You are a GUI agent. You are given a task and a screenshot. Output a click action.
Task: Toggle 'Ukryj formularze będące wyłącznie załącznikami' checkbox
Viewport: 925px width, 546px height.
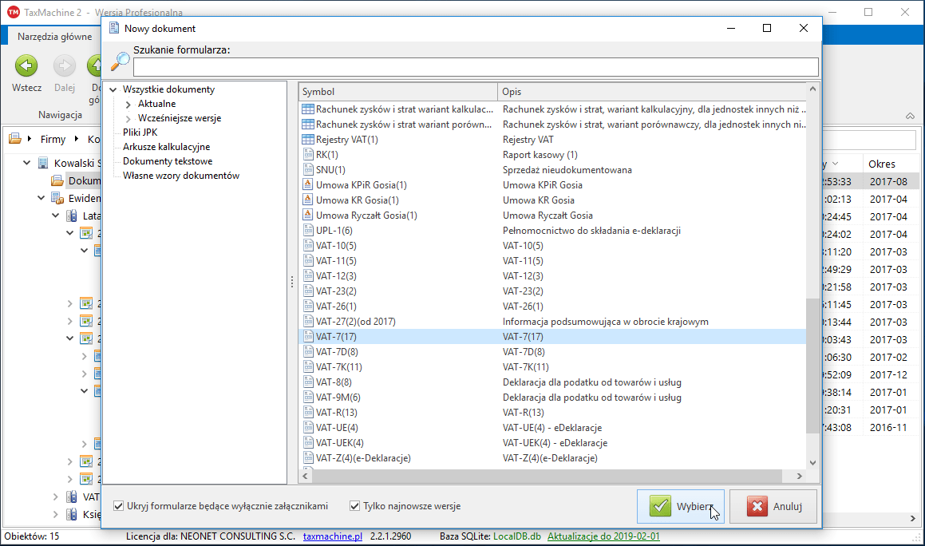pos(119,506)
